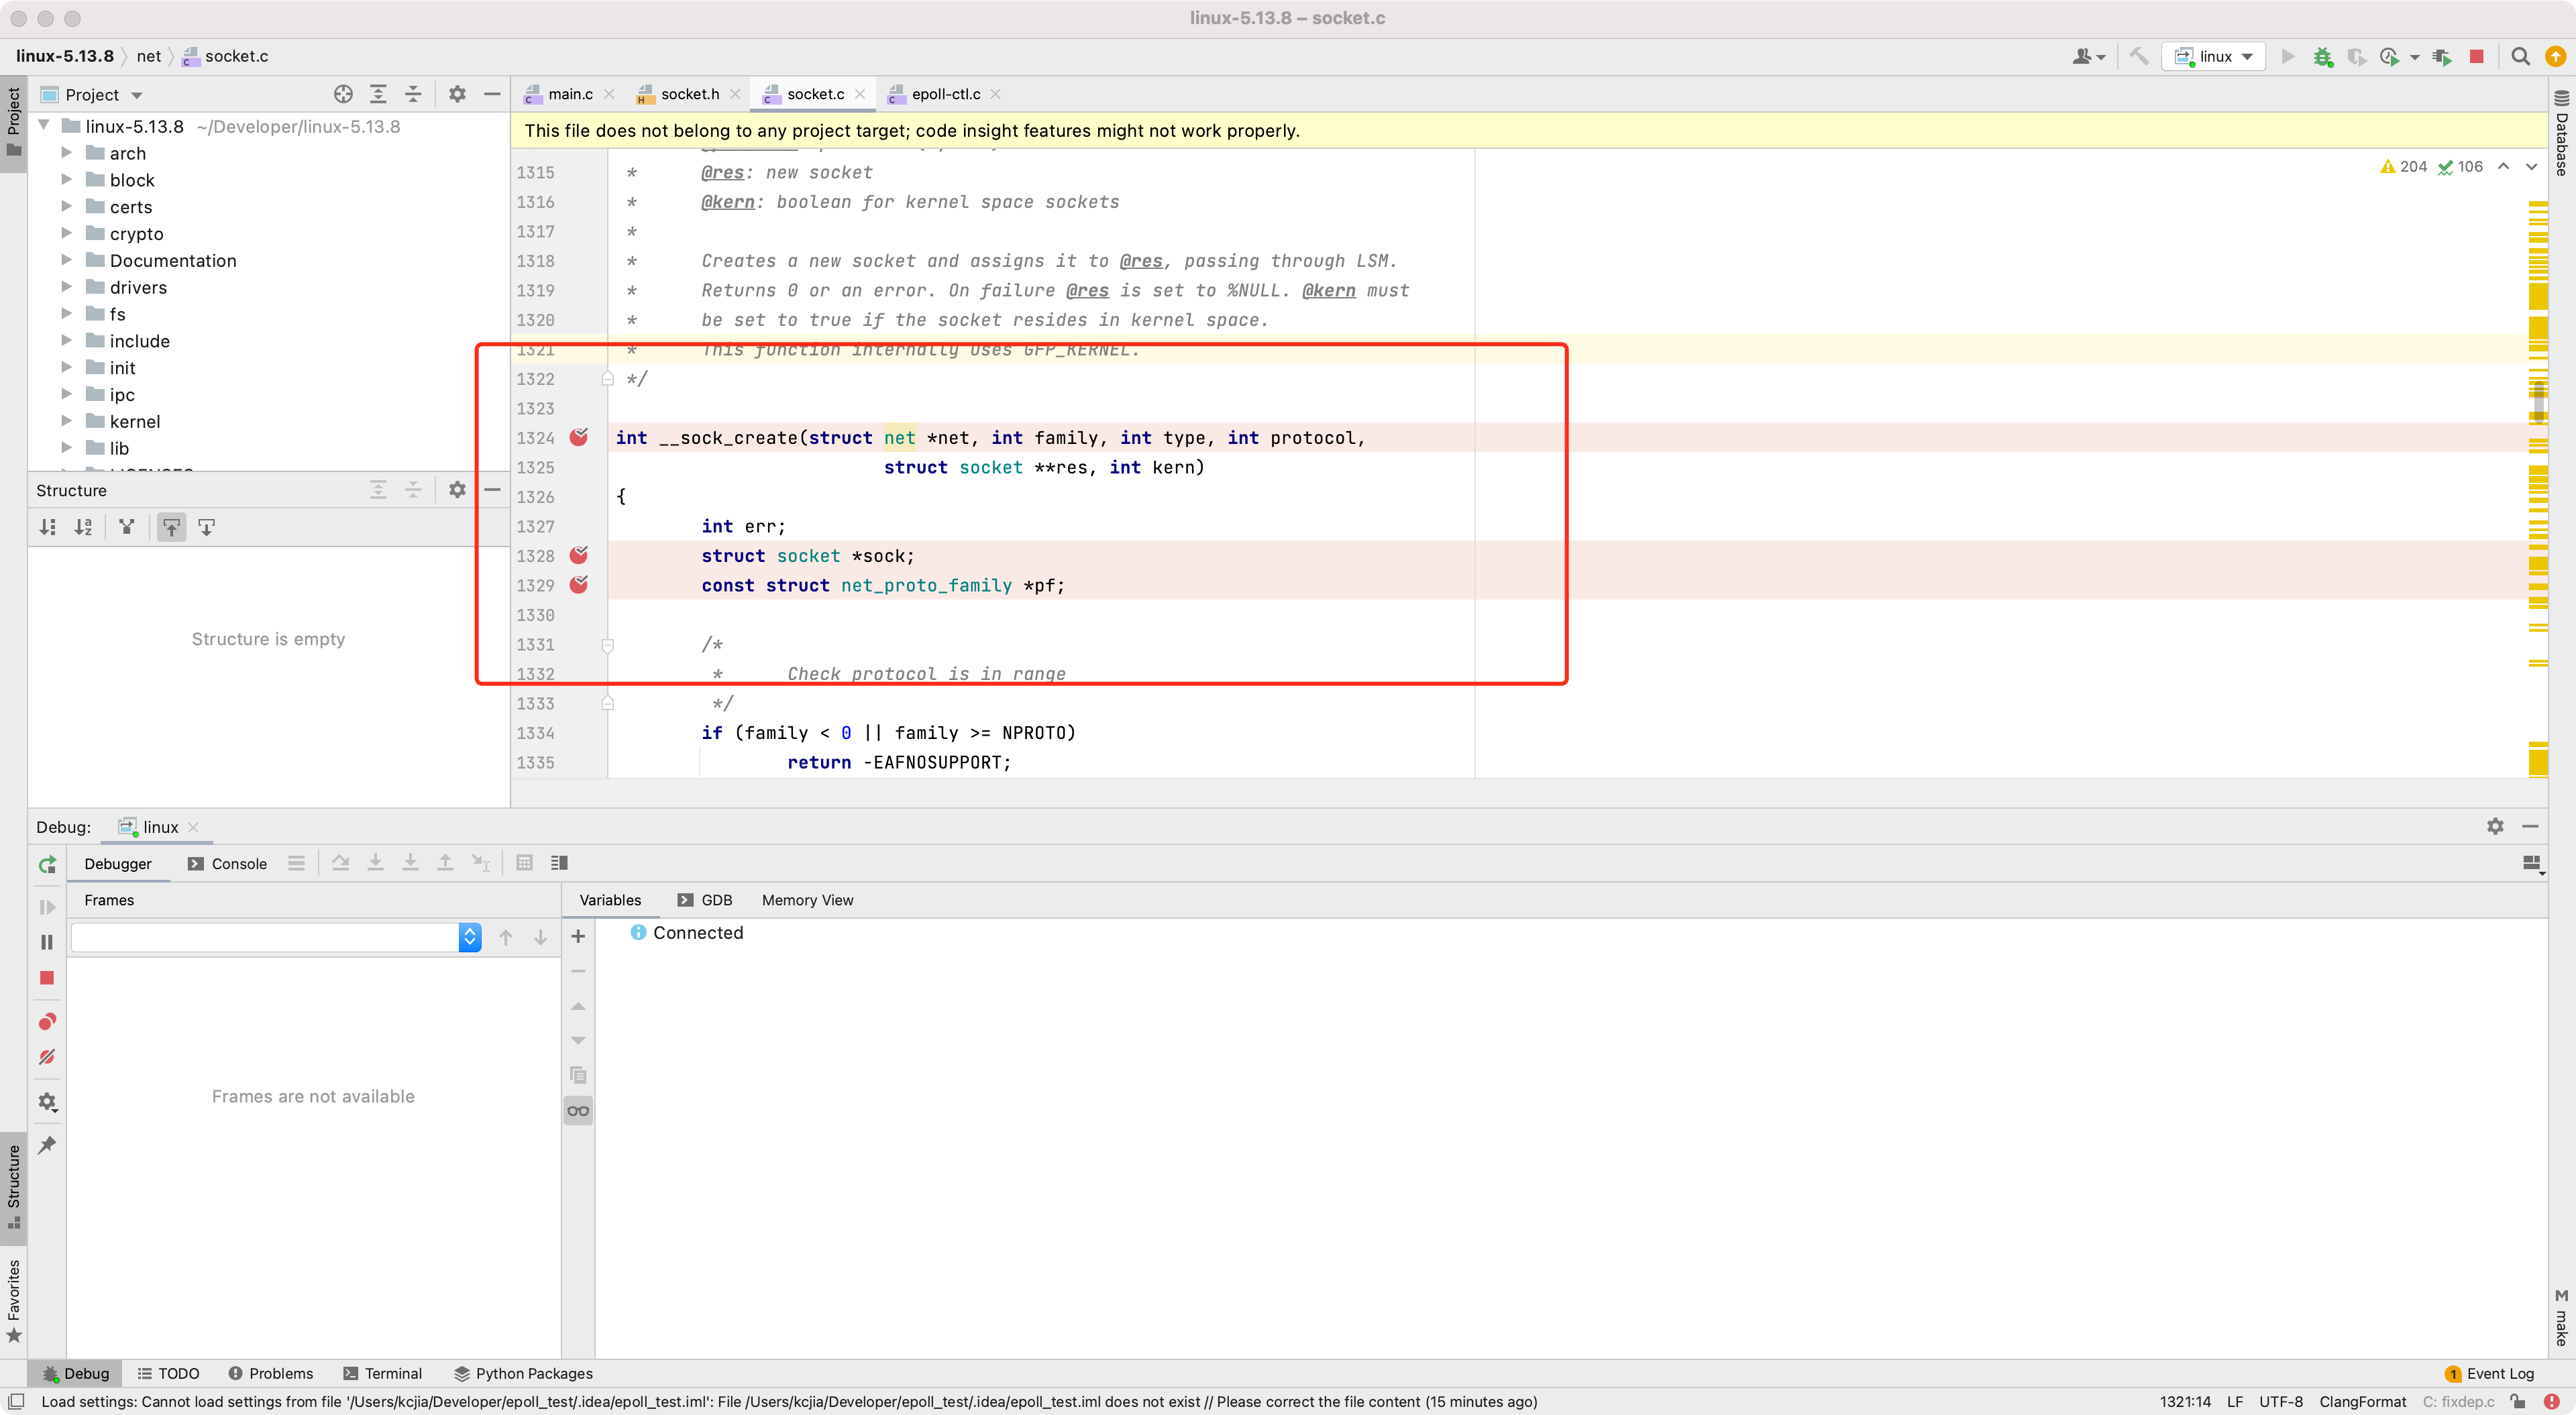Open the linux run configuration dropdown
This screenshot has height=1415, width=2576.
click(2214, 57)
